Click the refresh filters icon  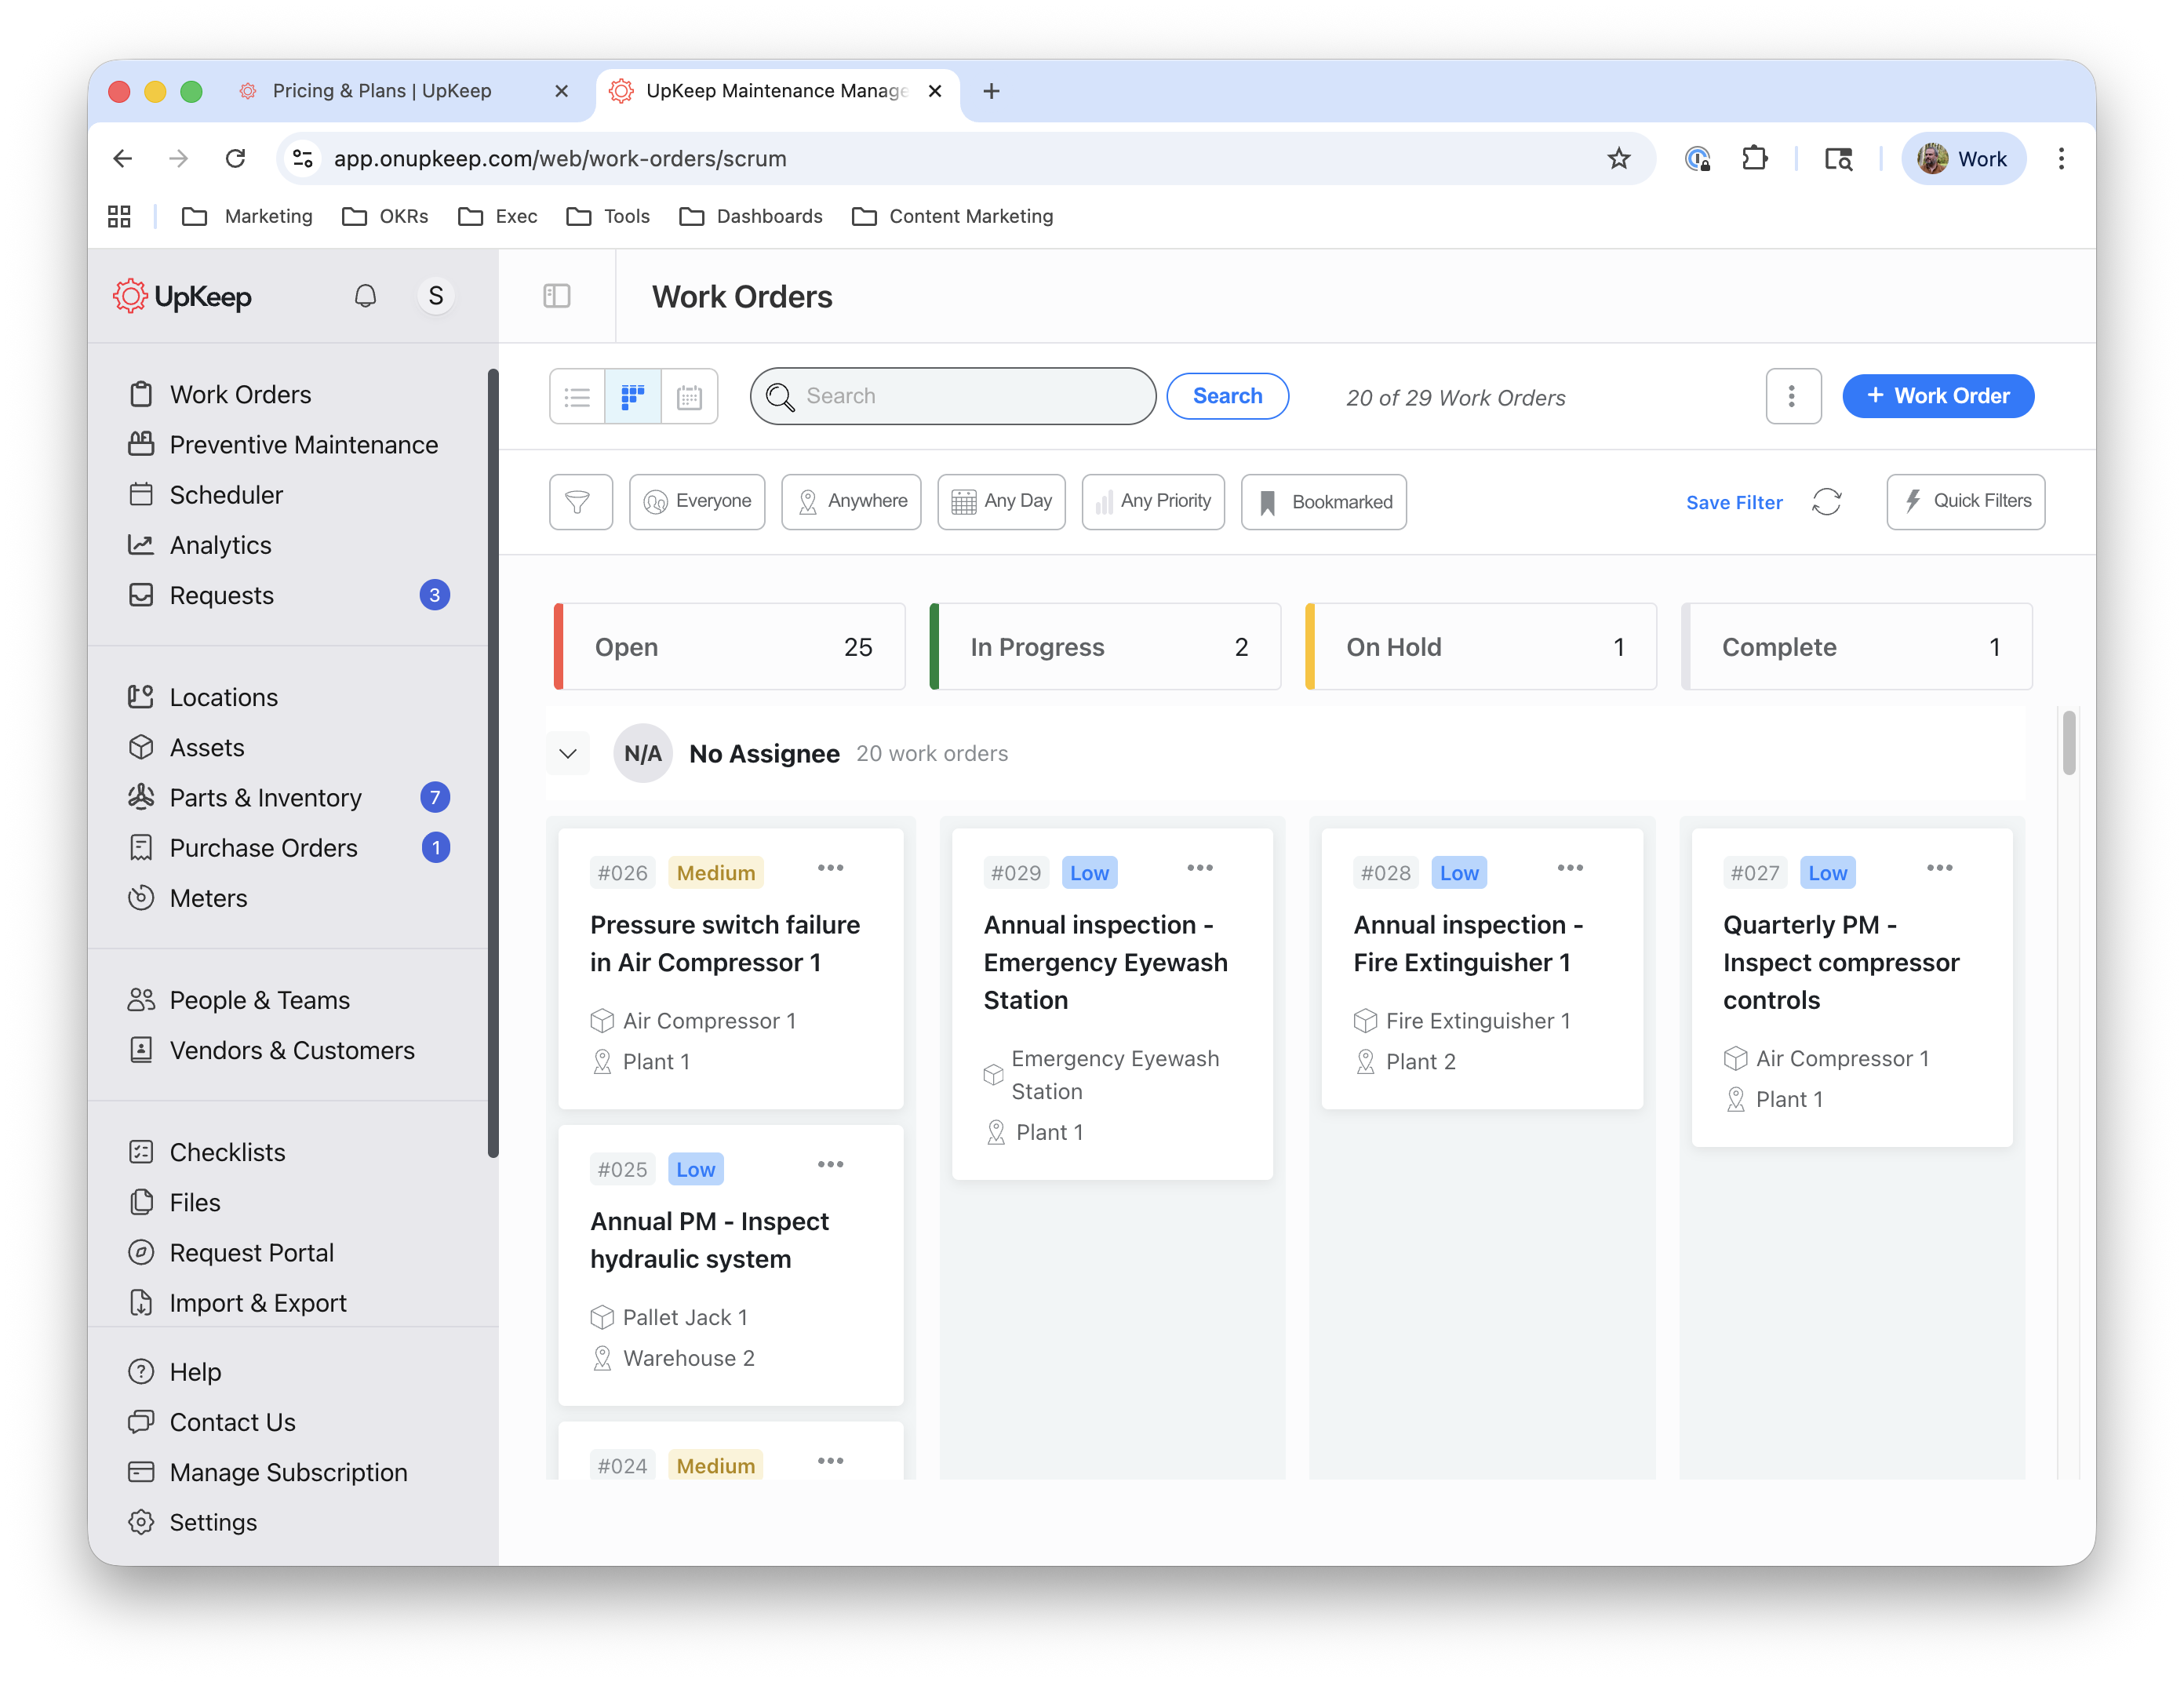[x=1826, y=502]
